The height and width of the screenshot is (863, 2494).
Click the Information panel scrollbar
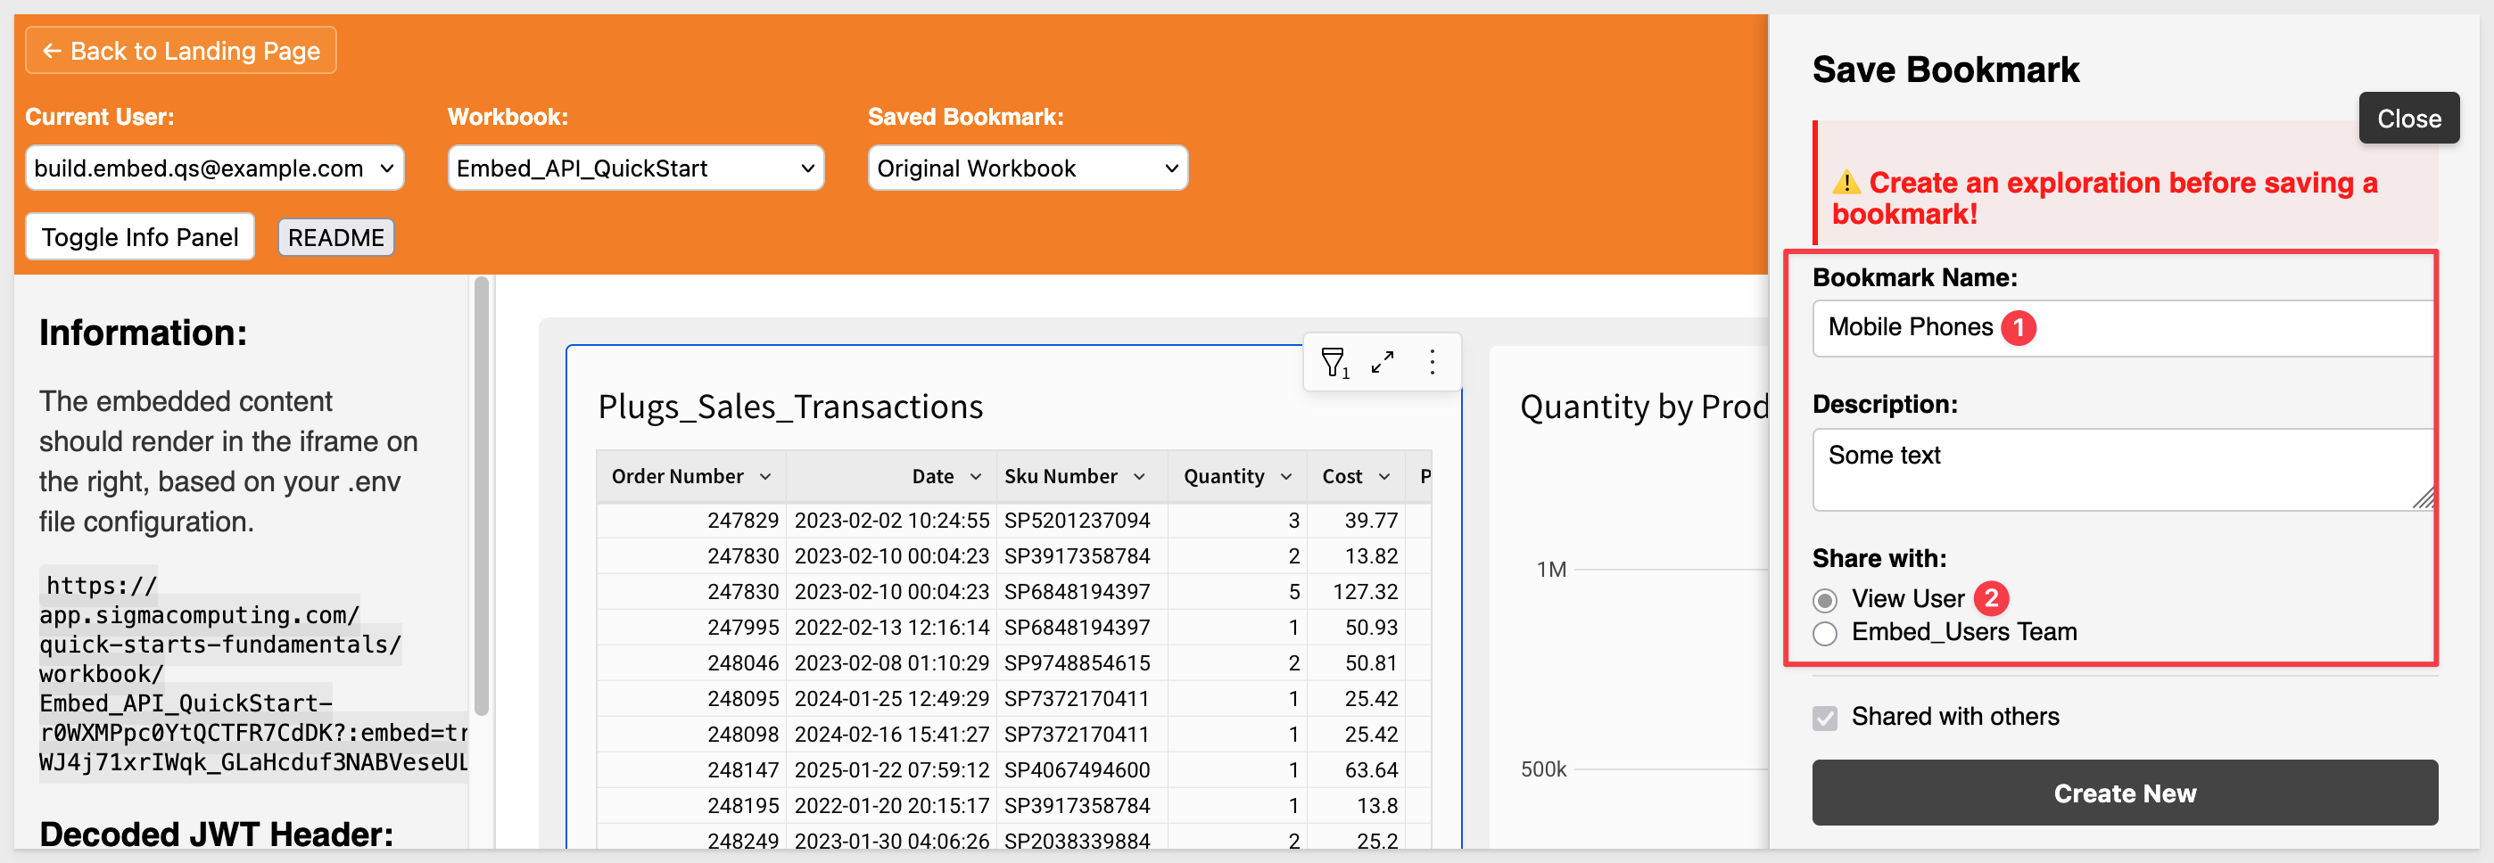481,496
